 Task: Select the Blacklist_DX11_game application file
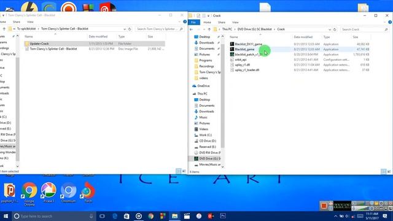(x=248, y=44)
